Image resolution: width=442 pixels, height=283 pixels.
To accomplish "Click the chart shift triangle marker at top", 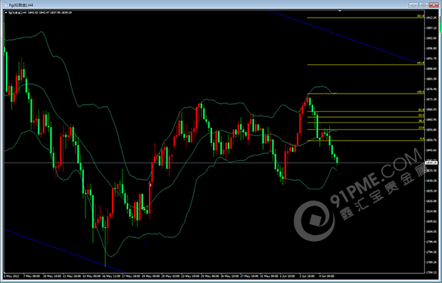I will (x=340, y=11).
